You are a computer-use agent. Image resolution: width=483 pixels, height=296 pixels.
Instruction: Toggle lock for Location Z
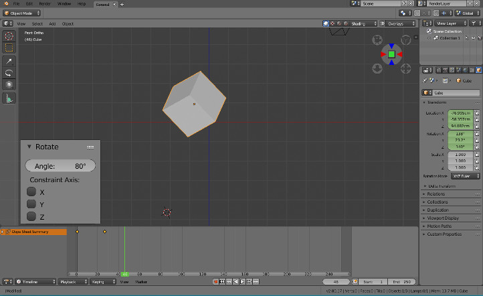477,126
